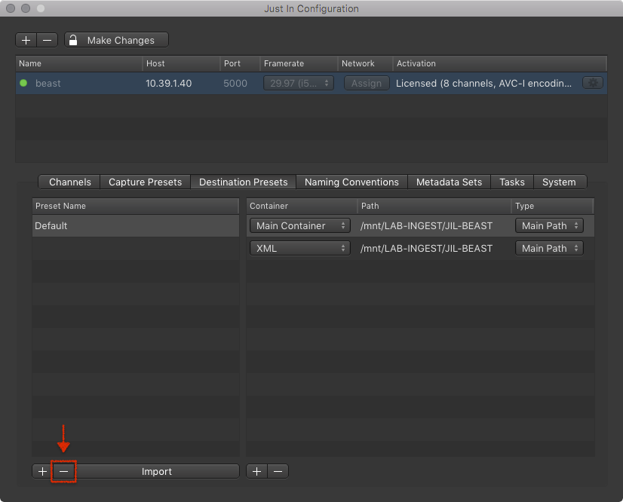Open the Main Container dropdown

click(300, 225)
